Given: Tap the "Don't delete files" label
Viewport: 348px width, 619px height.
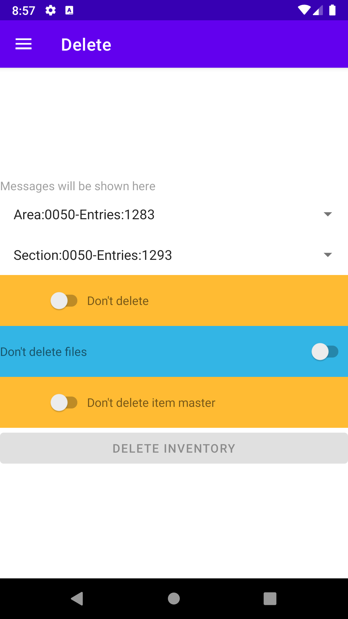Looking at the screenshot, I should pos(44,352).
